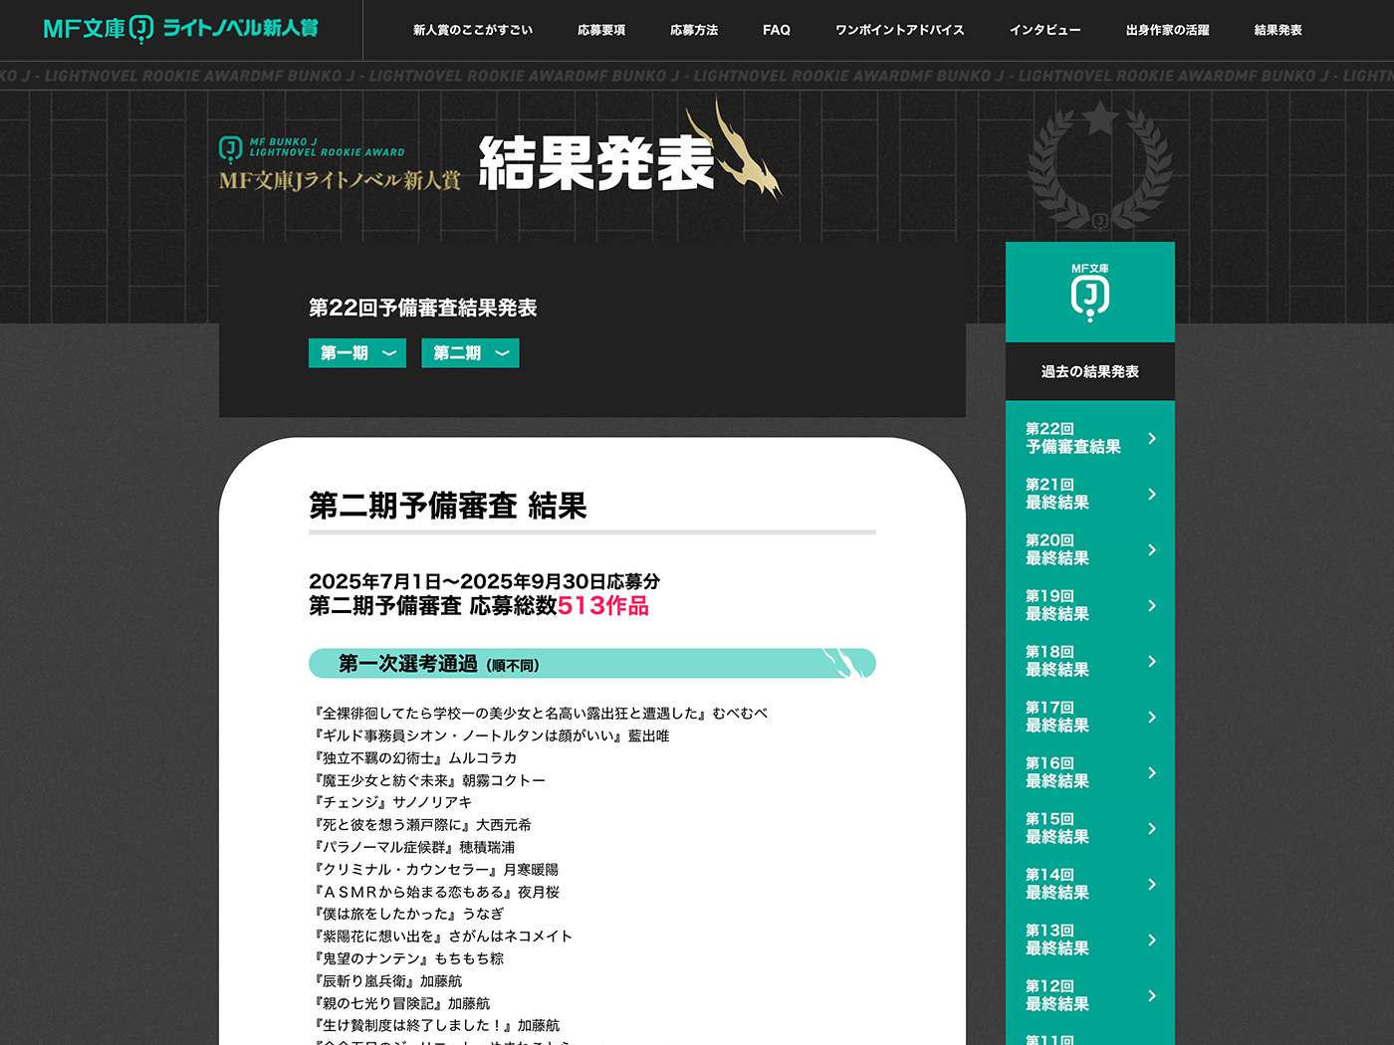Open 第20回 最終結果 from past results
This screenshot has width=1394, height=1045.
[1057, 549]
